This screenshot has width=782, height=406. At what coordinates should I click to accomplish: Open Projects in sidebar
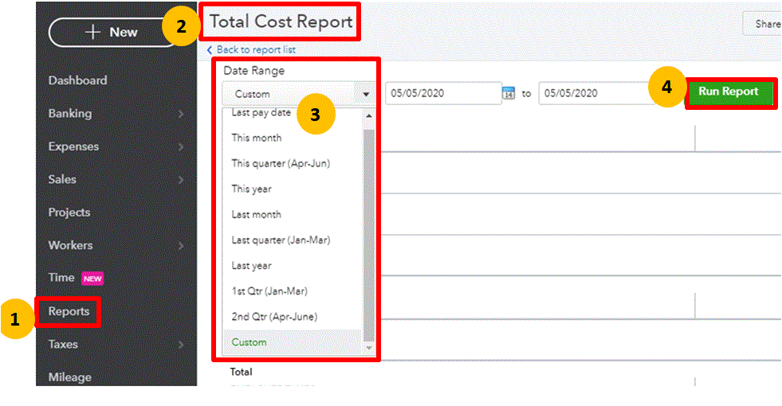click(69, 213)
